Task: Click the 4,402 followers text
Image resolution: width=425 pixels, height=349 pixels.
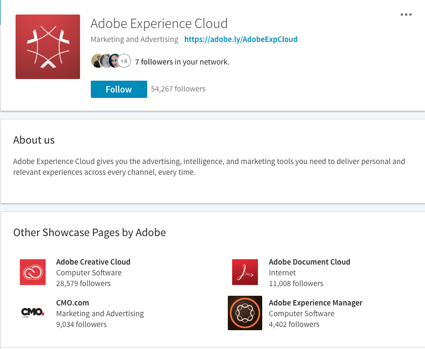Action: pos(294,324)
